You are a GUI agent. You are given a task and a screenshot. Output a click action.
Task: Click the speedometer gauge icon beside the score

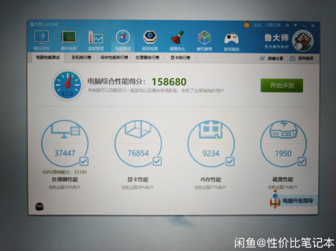click(67, 85)
